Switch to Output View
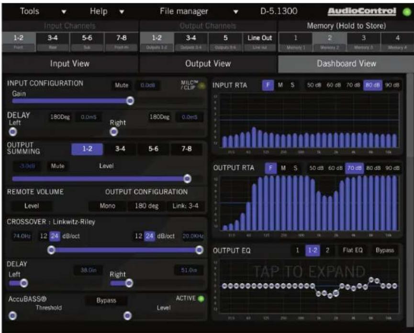414x333 pixels. coord(208,64)
